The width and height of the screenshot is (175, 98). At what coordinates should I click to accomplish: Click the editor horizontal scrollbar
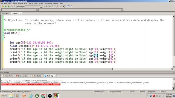point(58,69)
